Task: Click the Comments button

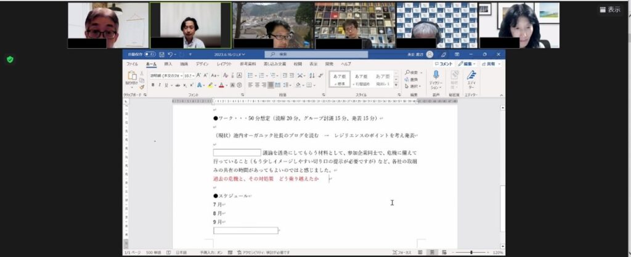Action: [x=444, y=64]
